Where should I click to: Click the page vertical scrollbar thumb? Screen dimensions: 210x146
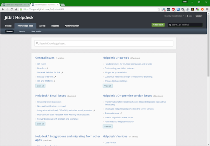pyautogui.click(x=208, y=45)
